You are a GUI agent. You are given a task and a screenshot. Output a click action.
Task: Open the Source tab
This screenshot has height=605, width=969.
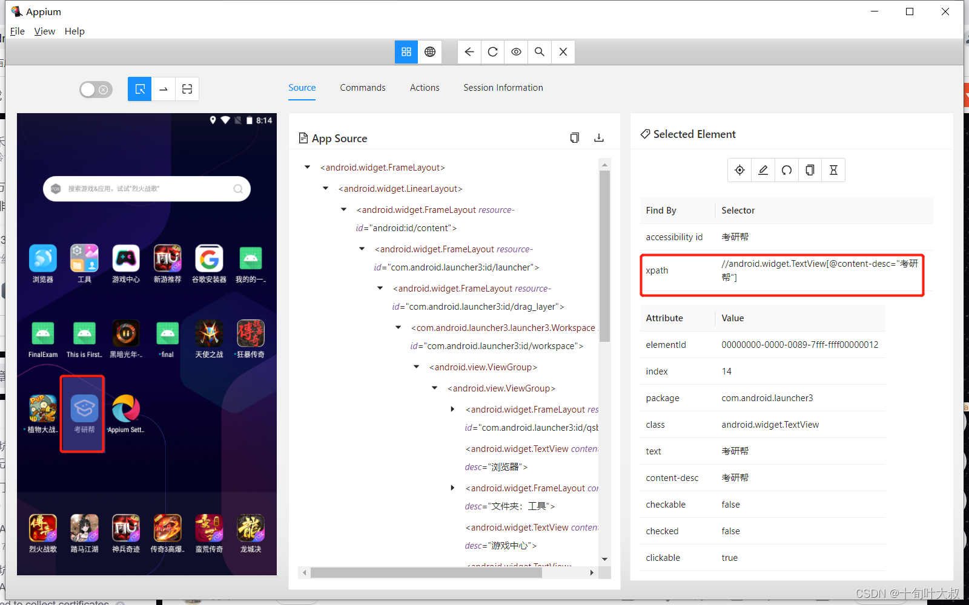pos(302,88)
